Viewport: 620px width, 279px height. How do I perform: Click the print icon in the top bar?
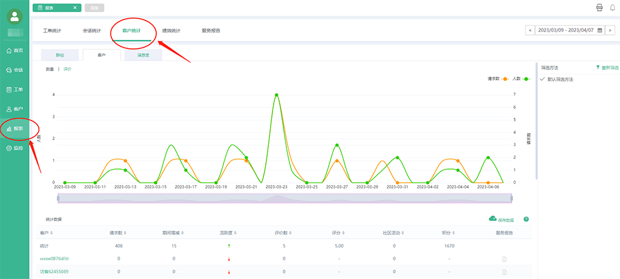pyautogui.click(x=599, y=7)
